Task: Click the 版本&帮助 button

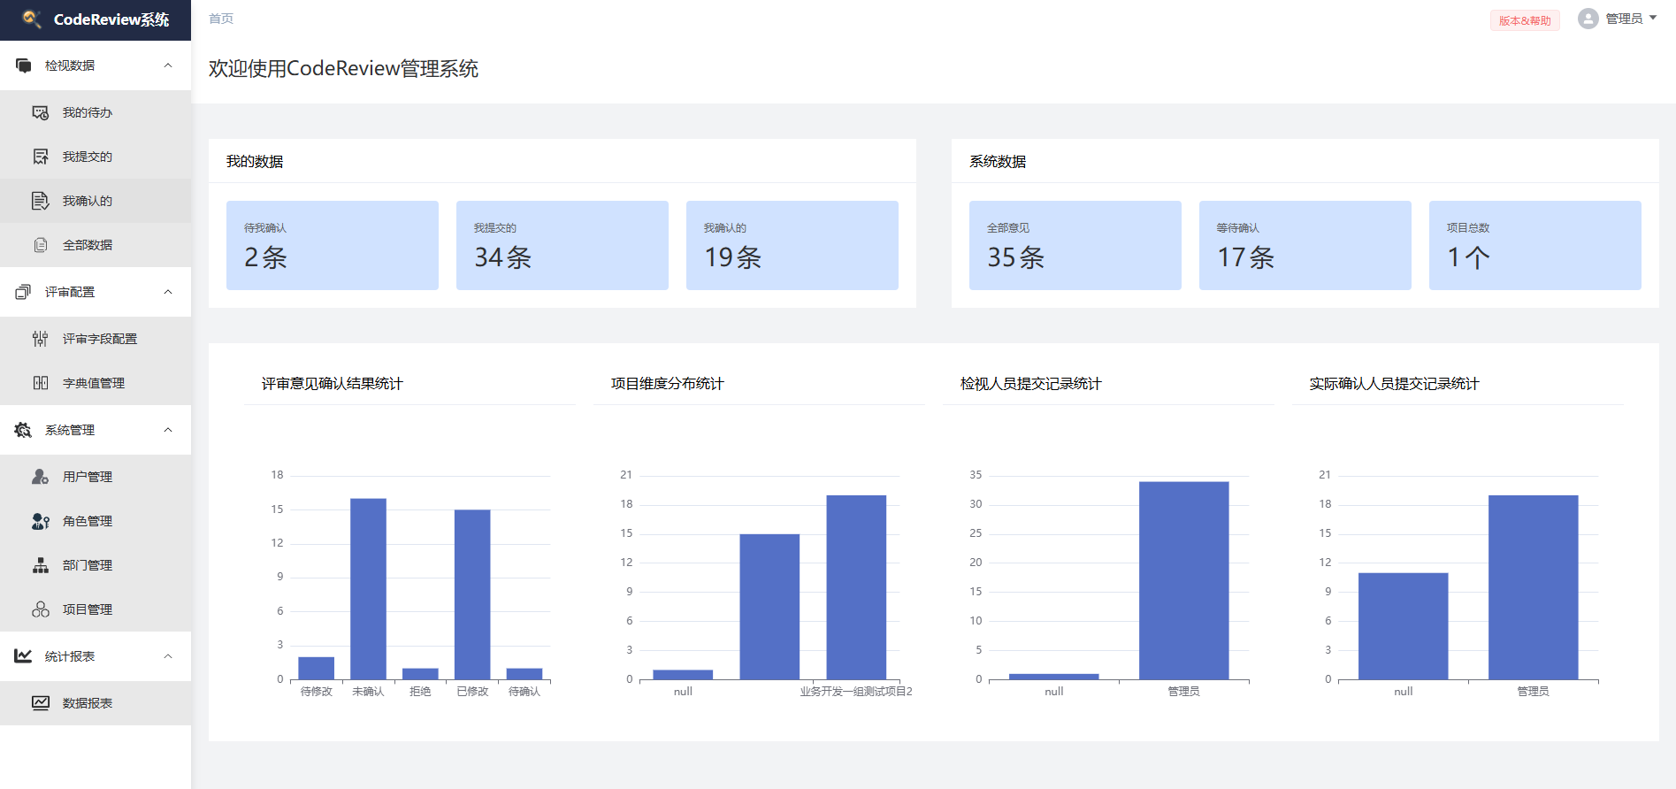Action: tap(1525, 20)
